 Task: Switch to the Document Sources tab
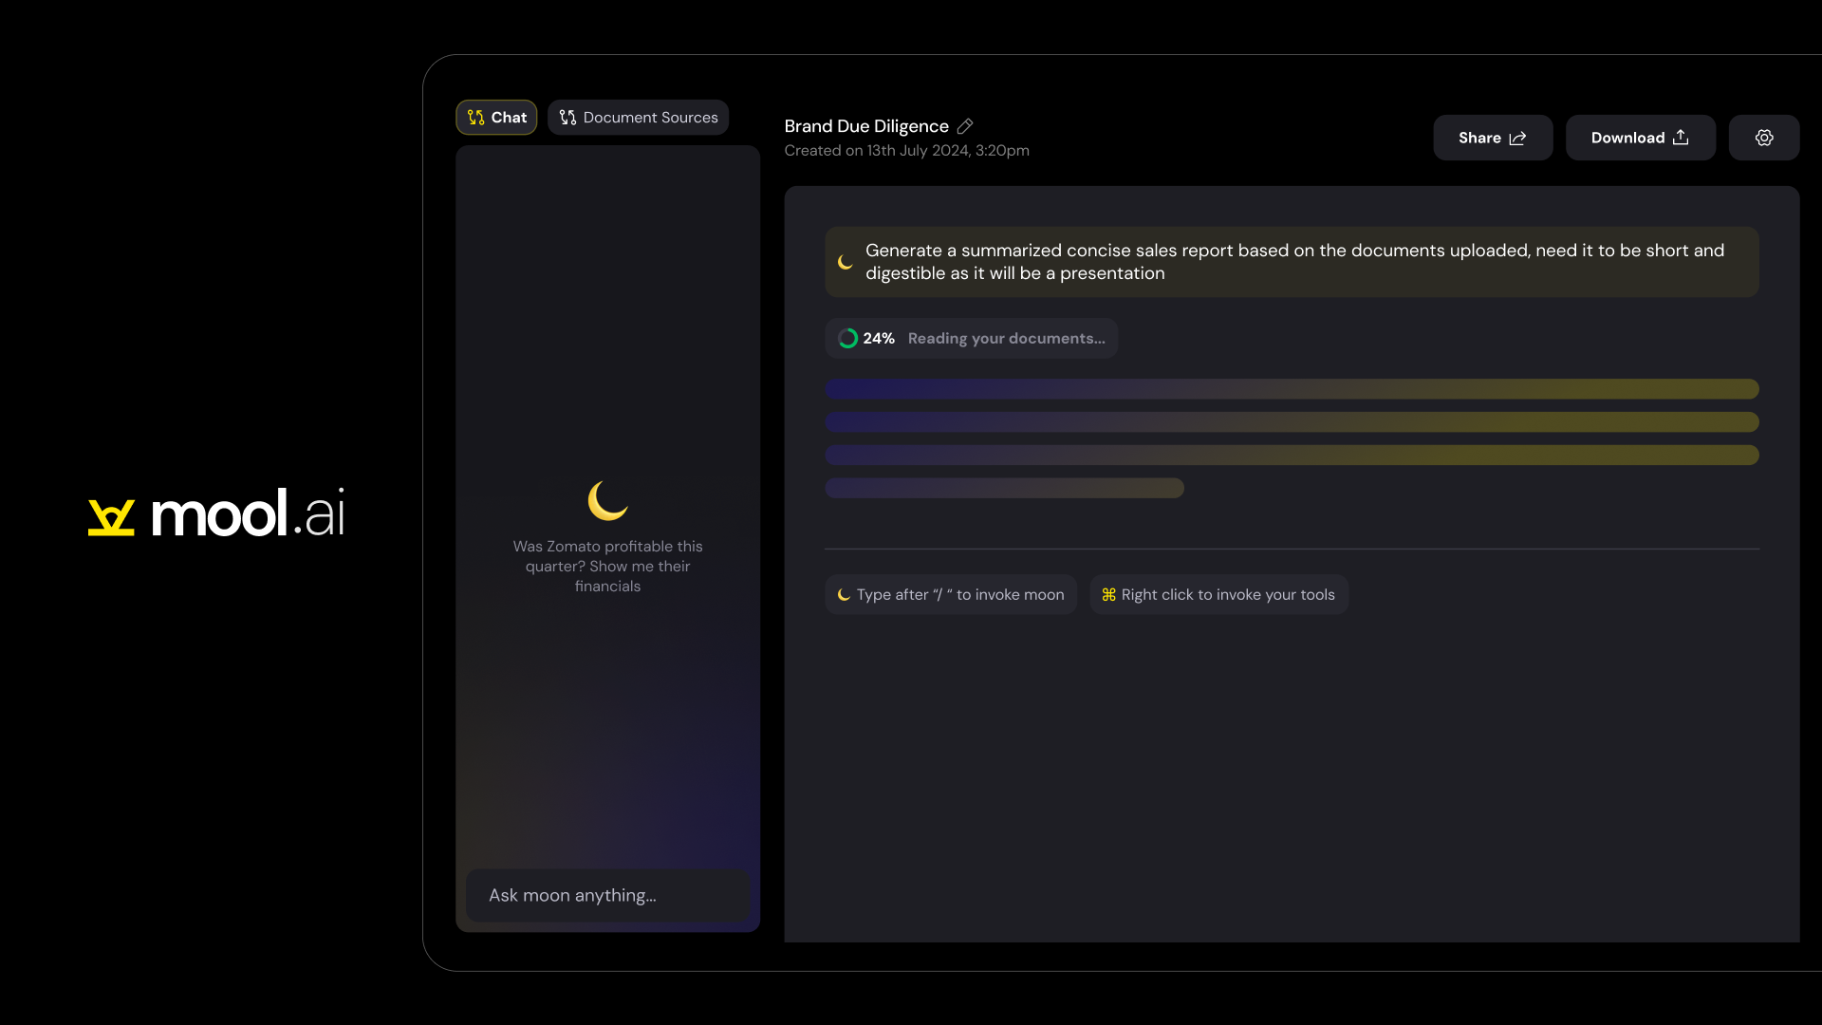pyautogui.click(x=639, y=117)
